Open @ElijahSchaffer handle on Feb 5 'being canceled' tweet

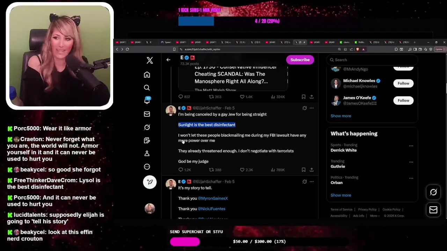click(x=207, y=108)
